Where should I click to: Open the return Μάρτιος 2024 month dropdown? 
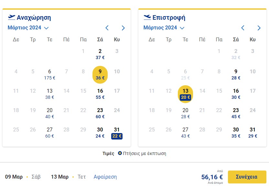164,27
